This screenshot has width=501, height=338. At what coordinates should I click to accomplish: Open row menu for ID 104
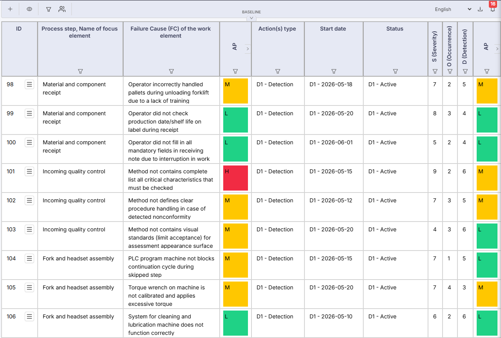[x=29, y=258]
